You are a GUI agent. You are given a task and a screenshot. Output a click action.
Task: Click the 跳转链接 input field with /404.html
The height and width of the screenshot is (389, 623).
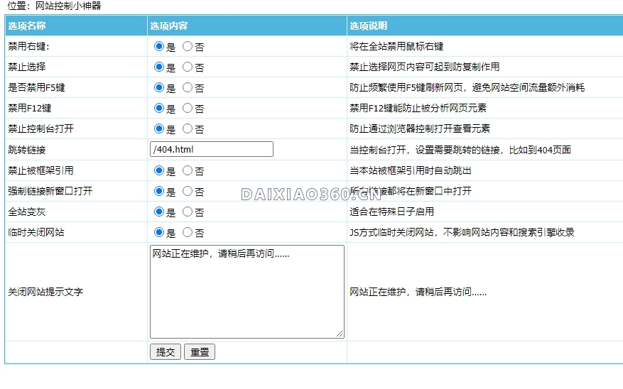tap(212, 149)
